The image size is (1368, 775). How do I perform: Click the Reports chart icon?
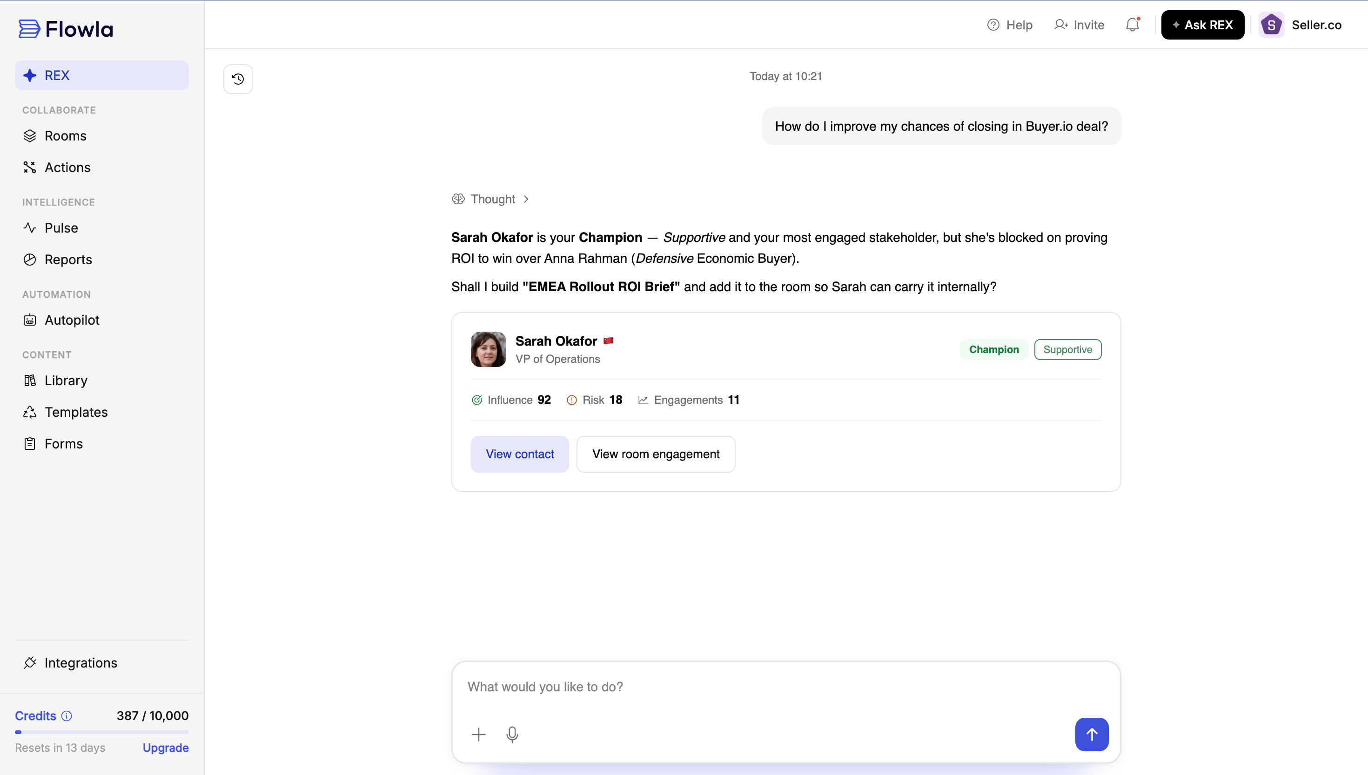[x=30, y=259]
